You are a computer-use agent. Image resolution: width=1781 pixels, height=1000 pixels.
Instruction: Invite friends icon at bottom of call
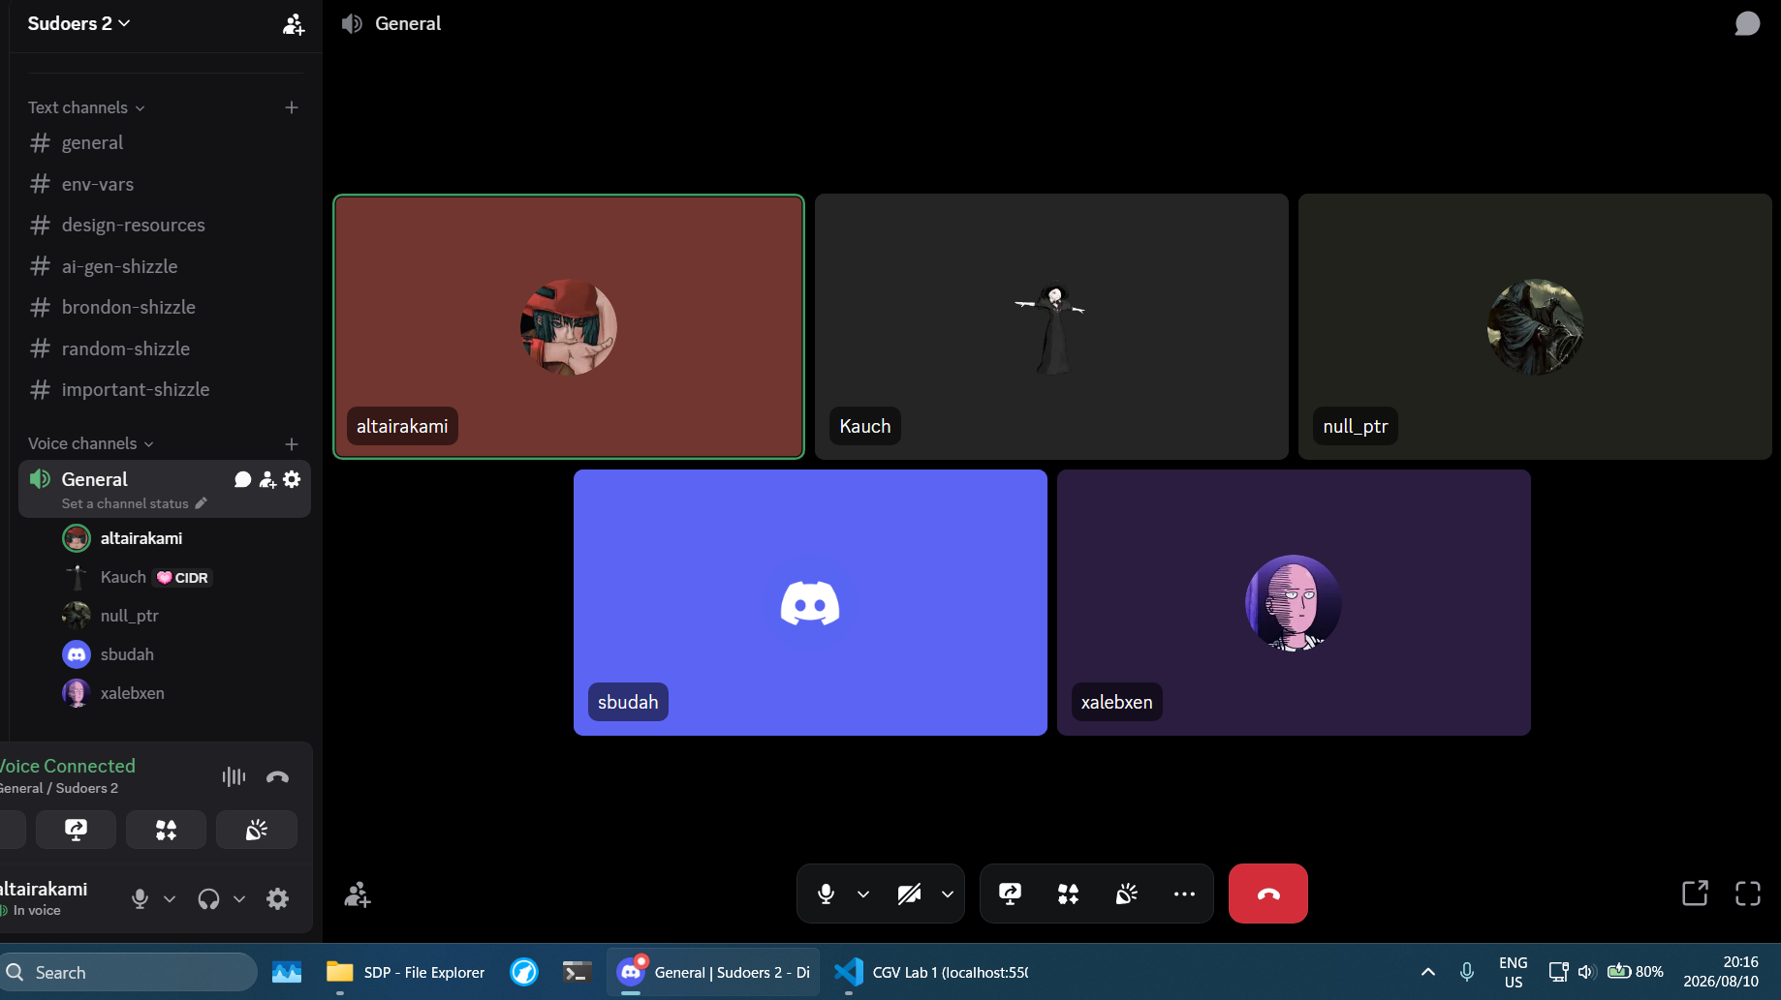point(357,894)
